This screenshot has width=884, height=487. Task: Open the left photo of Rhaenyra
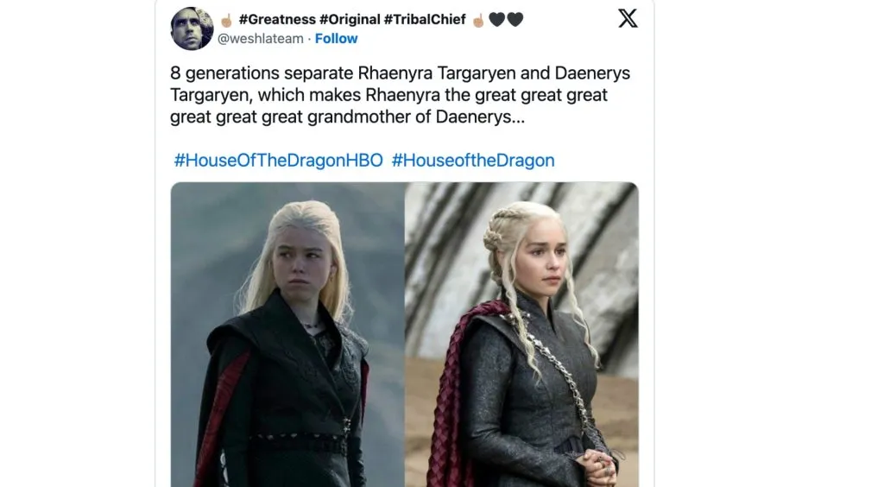287,334
